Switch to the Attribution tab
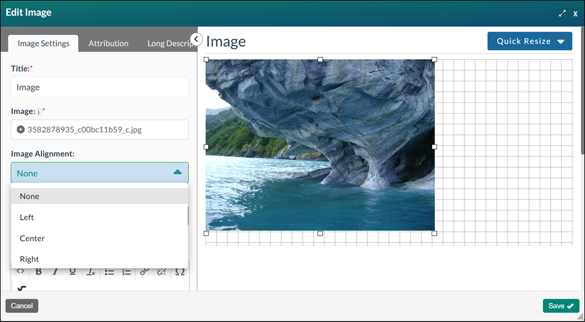 pos(108,43)
